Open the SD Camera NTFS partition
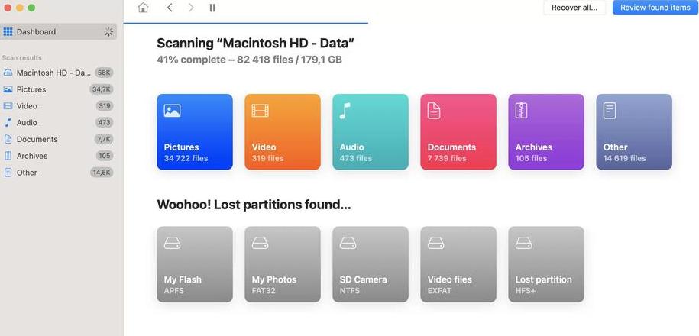Viewport: 699px width, 336px height. pyautogui.click(x=371, y=264)
